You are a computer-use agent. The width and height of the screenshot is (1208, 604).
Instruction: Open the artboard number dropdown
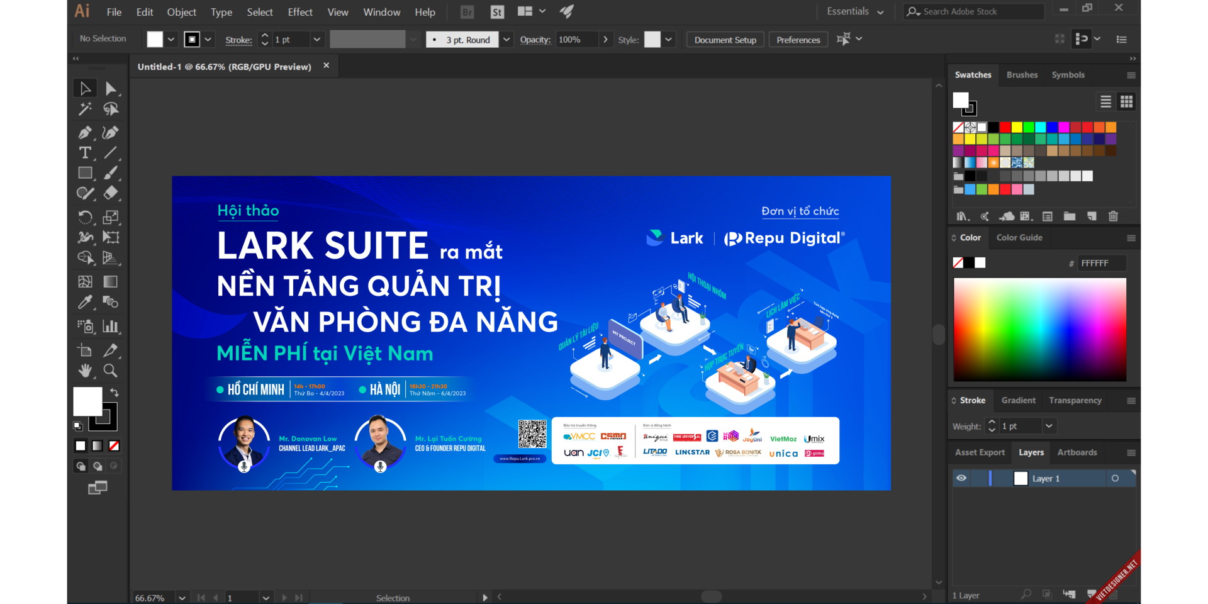(x=266, y=598)
